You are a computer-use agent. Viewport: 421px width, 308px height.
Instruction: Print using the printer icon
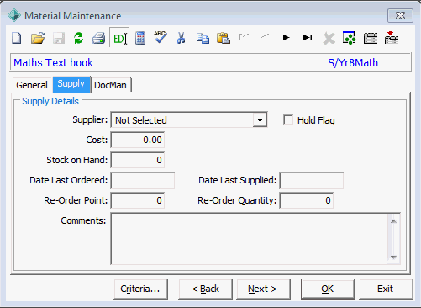tap(98, 38)
